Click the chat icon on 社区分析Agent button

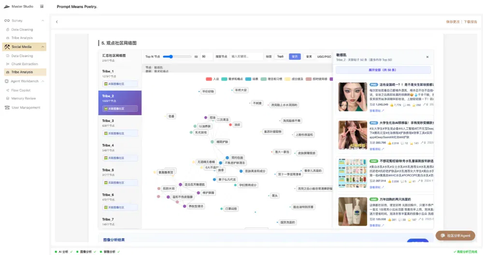pyautogui.click(x=442, y=236)
